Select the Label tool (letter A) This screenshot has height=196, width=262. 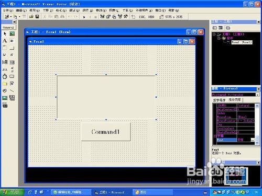click(x=5, y=41)
